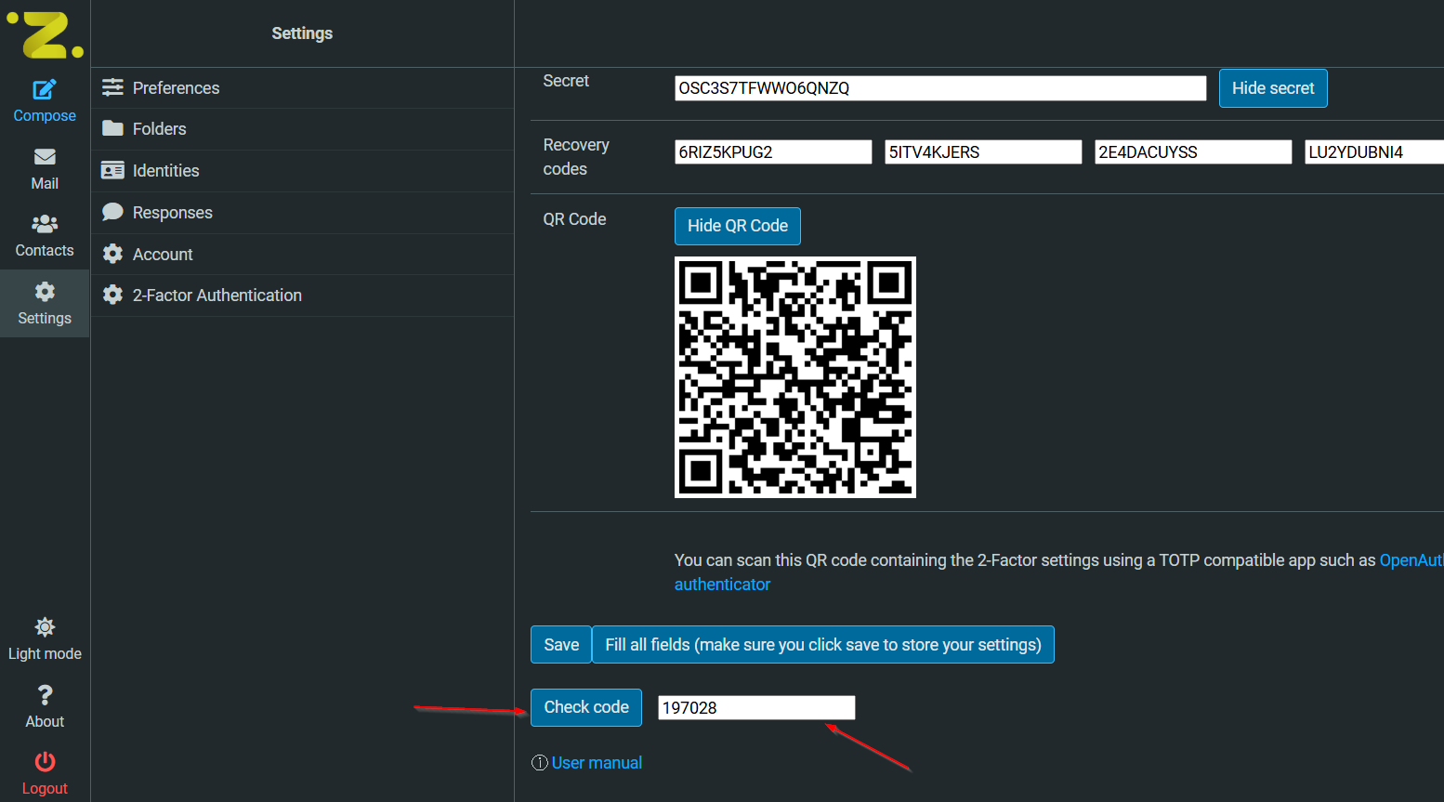This screenshot has height=802, width=1444.
Task: Go to the Mail section
Action: tap(45, 168)
